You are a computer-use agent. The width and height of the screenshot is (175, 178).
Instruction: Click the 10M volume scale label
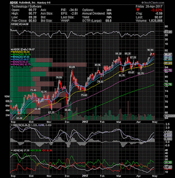pos(7,97)
